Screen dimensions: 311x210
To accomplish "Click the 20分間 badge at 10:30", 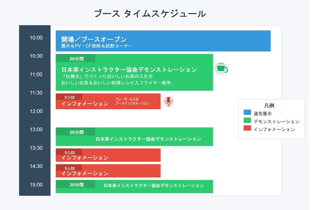I will [75, 58].
